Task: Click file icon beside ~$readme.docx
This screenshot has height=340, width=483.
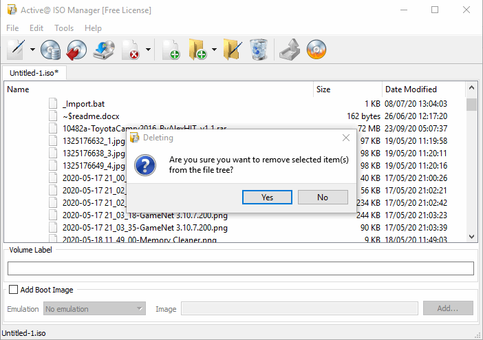Action: (53, 116)
